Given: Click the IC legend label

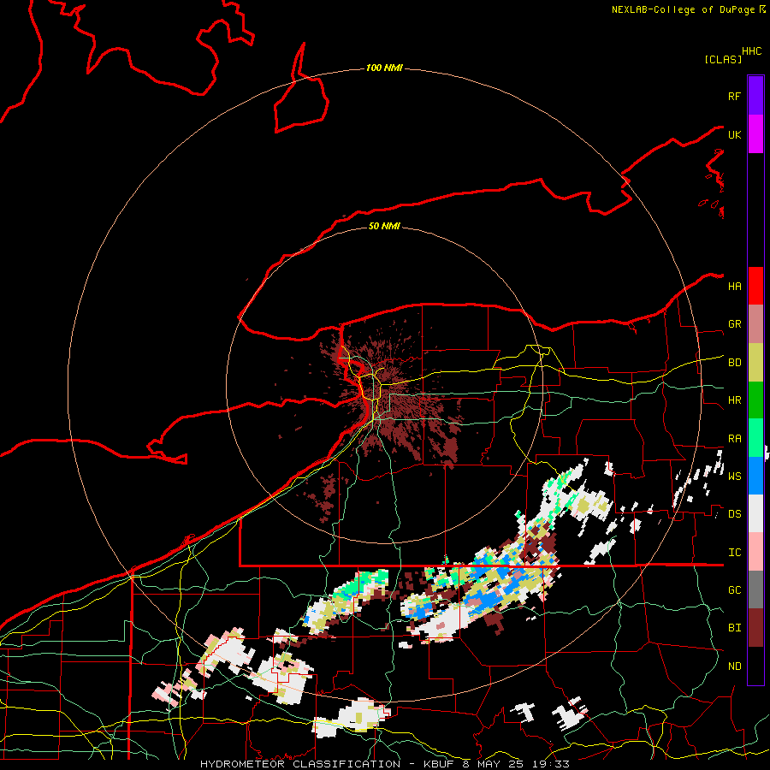Looking at the screenshot, I should (734, 553).
